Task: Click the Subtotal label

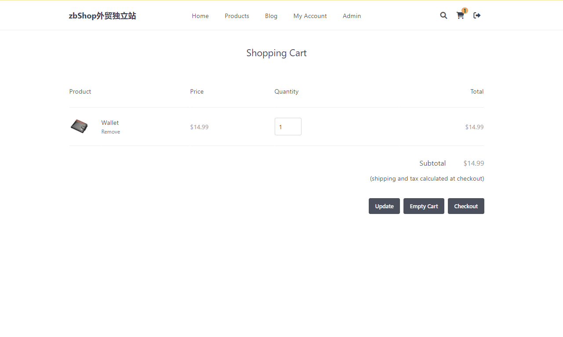Action: [x=432, y=163]
